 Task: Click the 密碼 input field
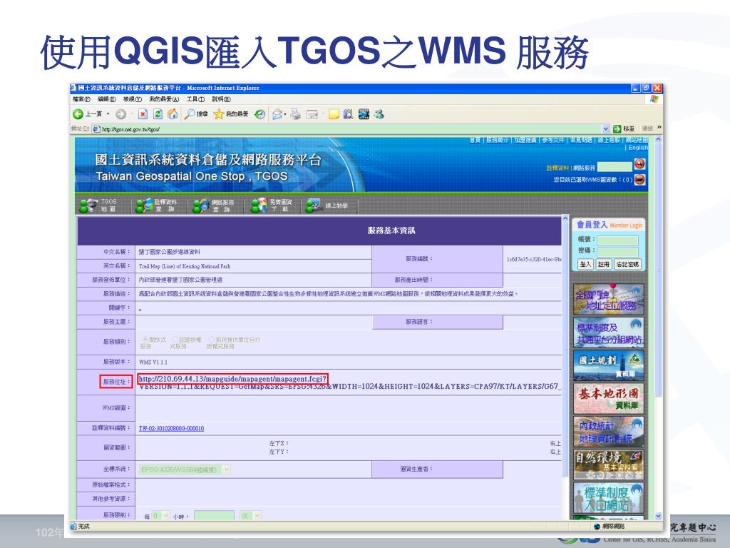pos(617,252)
